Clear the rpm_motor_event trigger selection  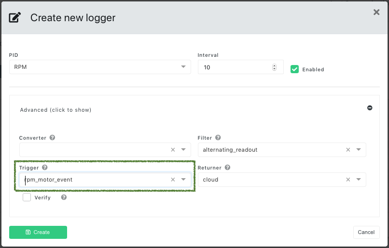(x=173, y=180)
